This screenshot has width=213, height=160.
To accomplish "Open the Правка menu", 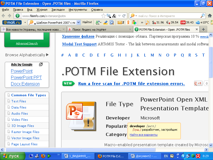I will coord(18,10).
